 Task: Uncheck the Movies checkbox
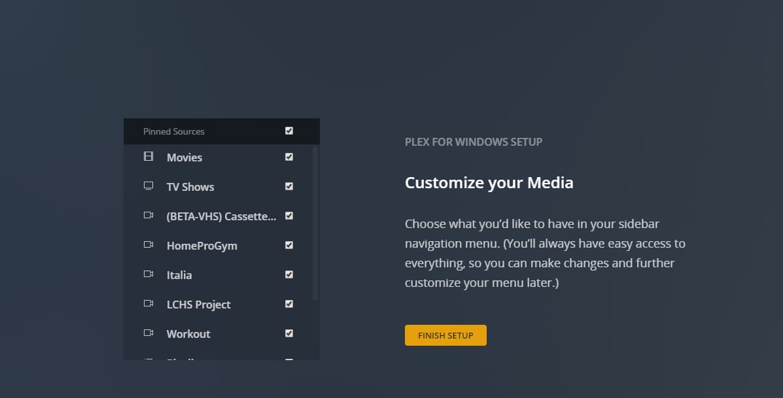tap(289, 157)
